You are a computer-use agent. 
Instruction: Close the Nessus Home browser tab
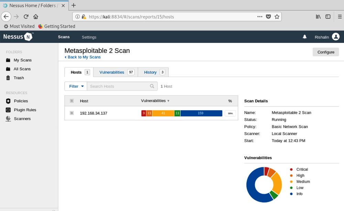[63, 5]
